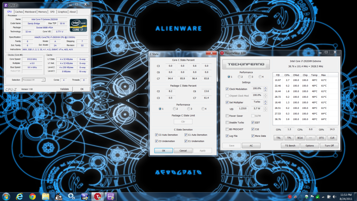Screen dimensions: 357x201
Task: Increase Clock Modulation percentage with up arrow
Action: 265,88
